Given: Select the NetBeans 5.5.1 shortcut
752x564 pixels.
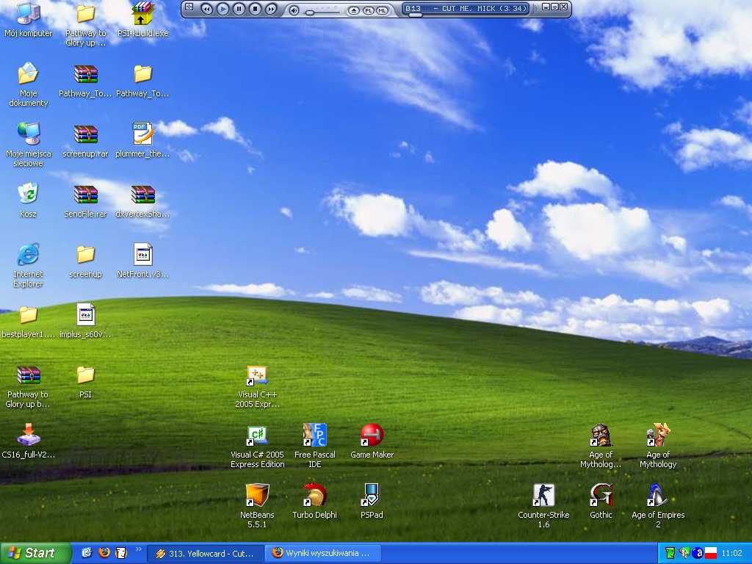Looking at the screenshot, I should (x=257, y=505).
